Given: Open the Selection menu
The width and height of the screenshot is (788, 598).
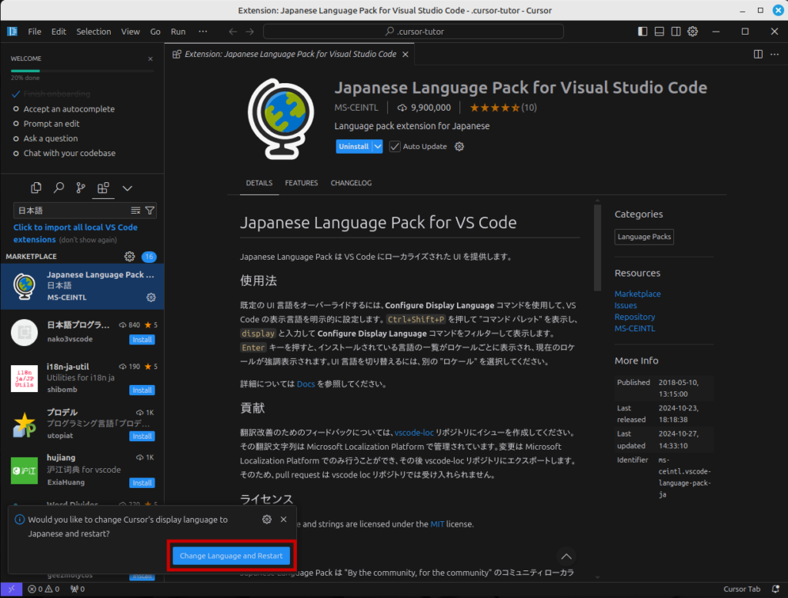Looking at the screenshot, I should tap(93, 32).
